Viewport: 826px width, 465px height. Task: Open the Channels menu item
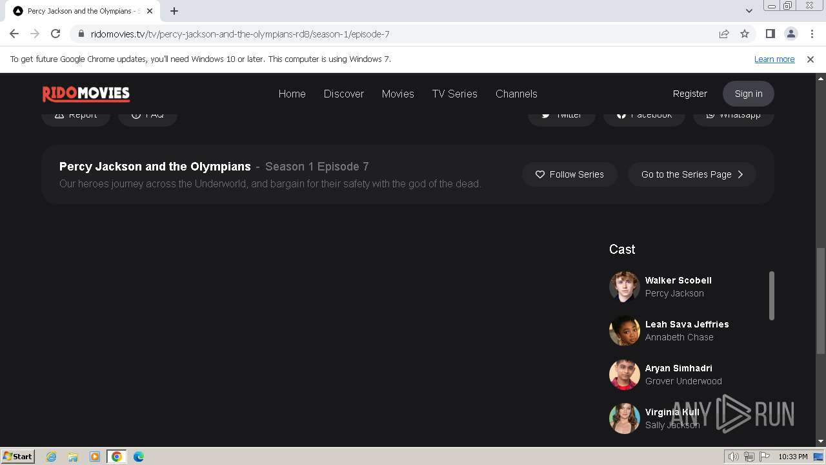516,94
